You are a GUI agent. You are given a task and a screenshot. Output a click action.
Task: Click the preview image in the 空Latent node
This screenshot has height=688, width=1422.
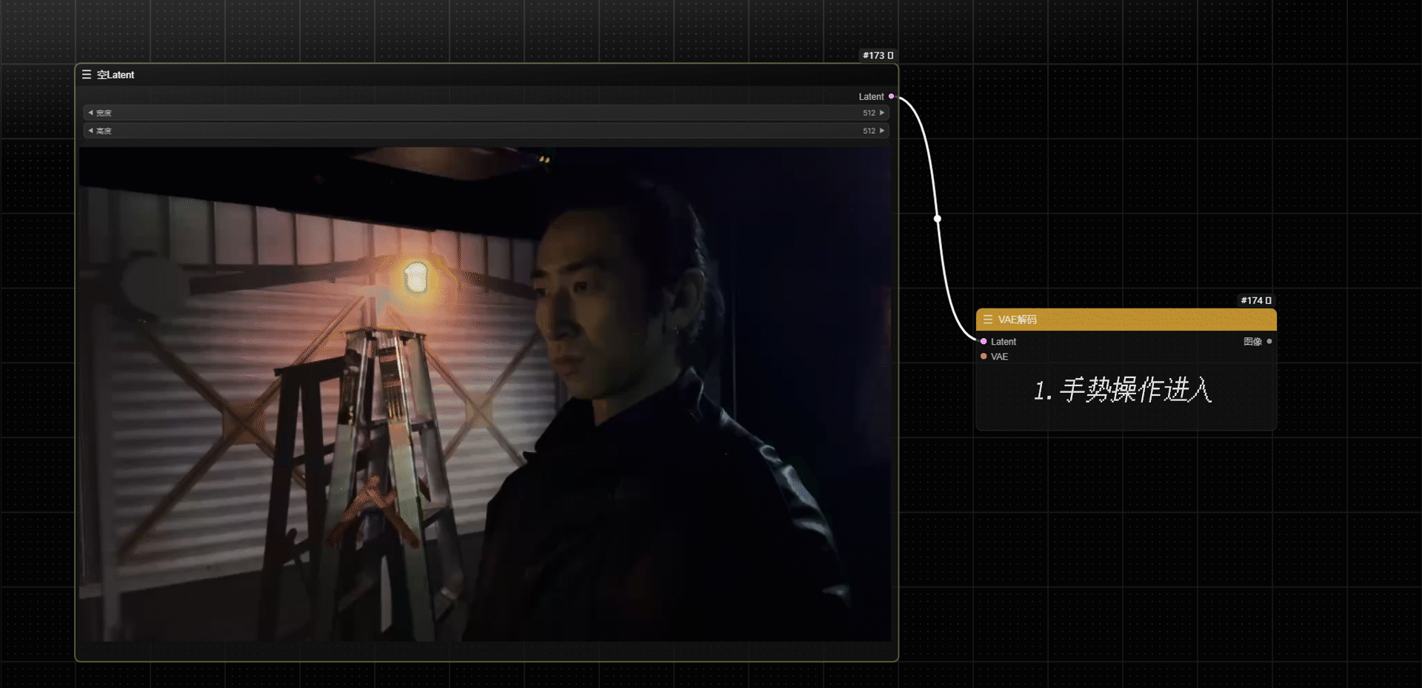pyautogui.click(x=485, y=394)
